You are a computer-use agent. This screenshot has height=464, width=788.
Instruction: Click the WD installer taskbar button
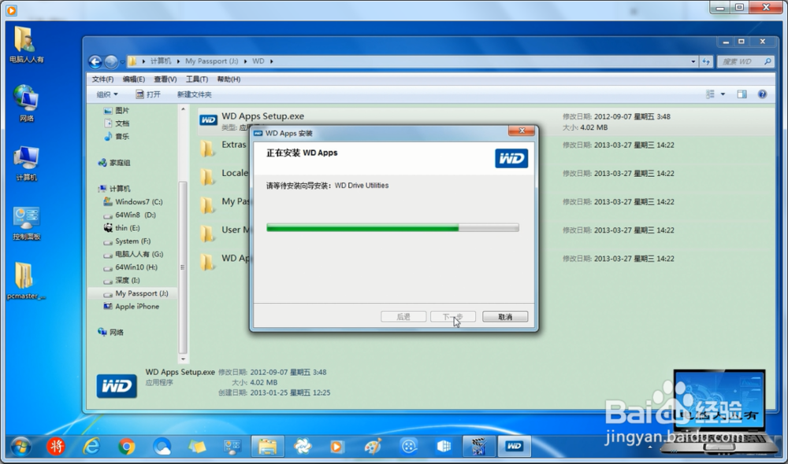point(514,446)
